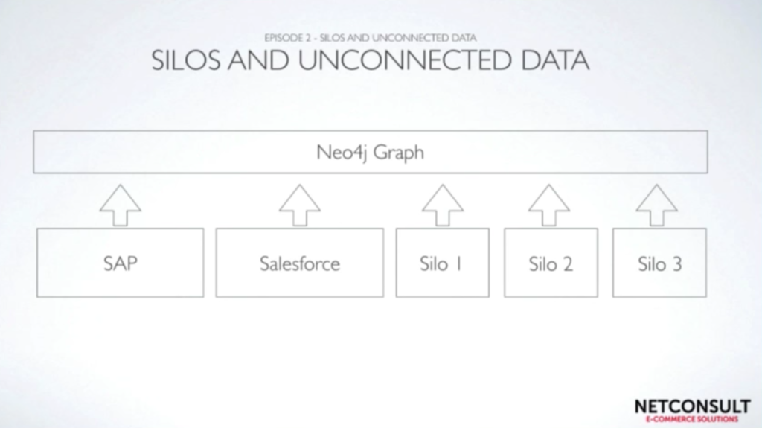Select the up arrow above Silo 2
Viewport: 762px width, 428px height.
click(549, 205)
